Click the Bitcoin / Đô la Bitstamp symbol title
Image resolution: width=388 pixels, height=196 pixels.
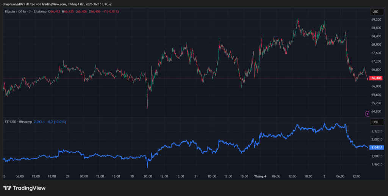pyautogui.click(x=25, y=12)
